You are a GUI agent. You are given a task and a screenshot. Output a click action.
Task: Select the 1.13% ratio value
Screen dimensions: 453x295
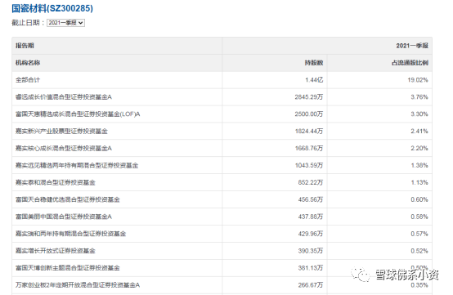tap(419, 182)
